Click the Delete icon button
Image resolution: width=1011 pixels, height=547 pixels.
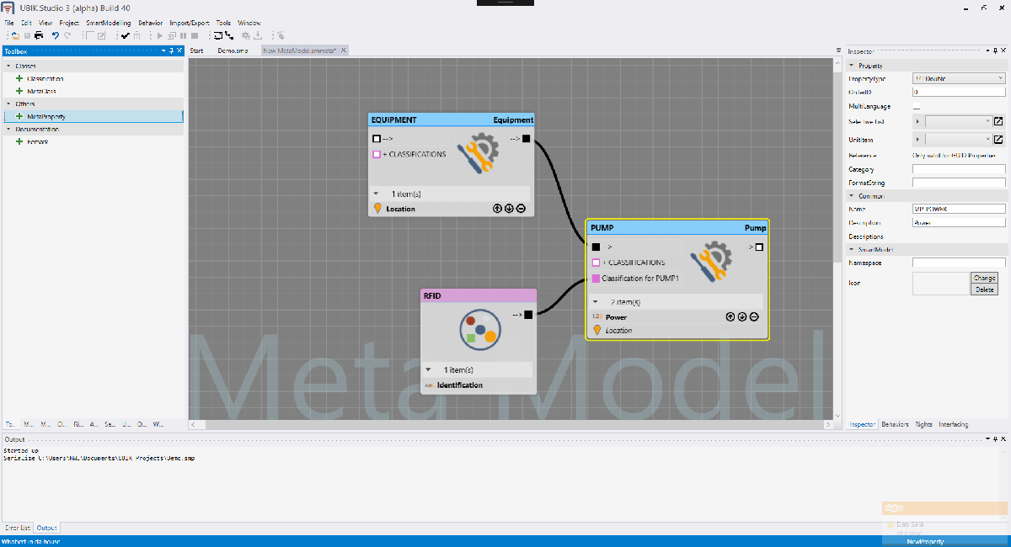coord(984,289)
